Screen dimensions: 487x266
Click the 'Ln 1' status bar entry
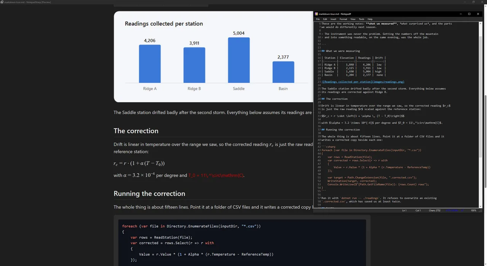tap(404, 211)
